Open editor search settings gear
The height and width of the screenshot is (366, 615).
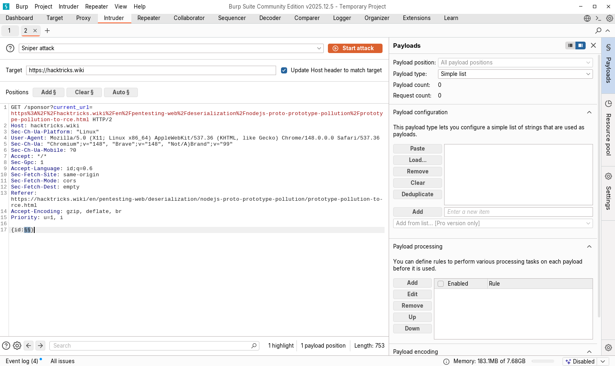tap(17, 346)
